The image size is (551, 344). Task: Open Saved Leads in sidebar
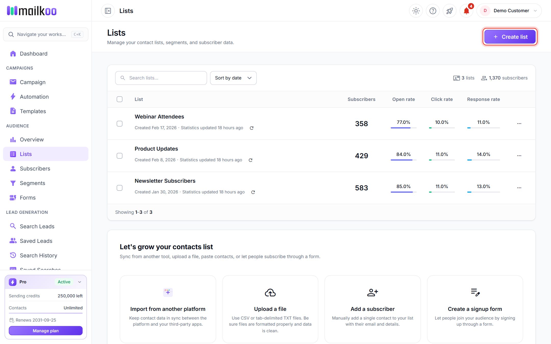coord(46,241)
